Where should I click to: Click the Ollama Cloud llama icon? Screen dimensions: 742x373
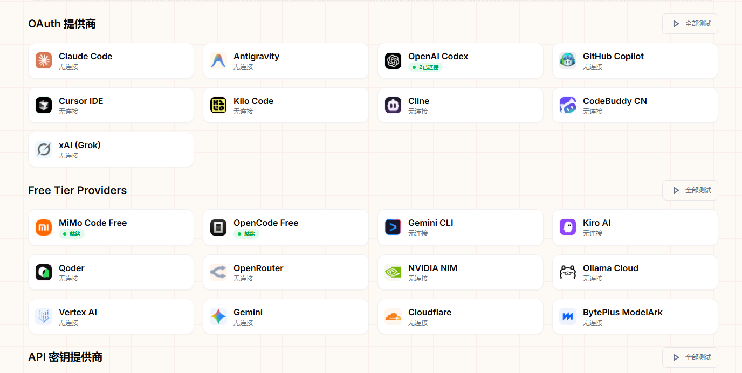click(568, 272)
